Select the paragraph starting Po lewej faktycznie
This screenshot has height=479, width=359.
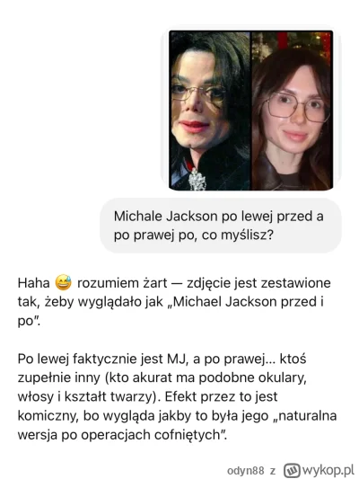coord(177,397)
